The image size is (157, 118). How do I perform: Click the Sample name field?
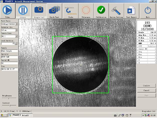[9, 50]
